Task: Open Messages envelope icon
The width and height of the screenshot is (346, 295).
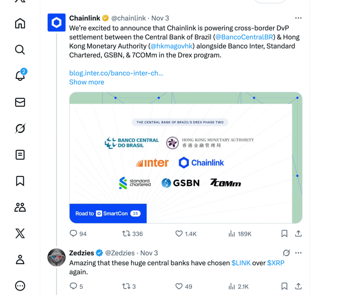Action: click(20, 102)
